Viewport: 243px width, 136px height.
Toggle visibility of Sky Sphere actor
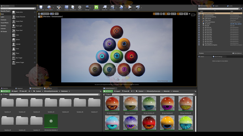point(199,24)
